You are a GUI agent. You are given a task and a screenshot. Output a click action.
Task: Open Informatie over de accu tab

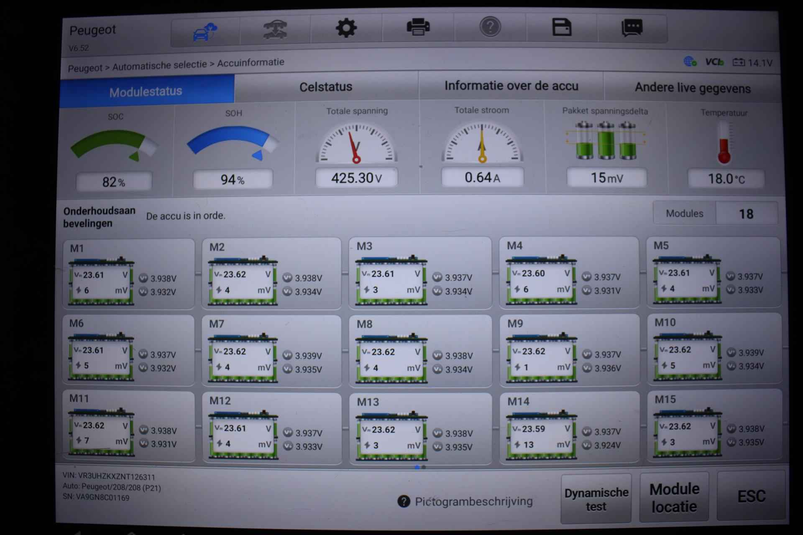[x=511, y=86]
